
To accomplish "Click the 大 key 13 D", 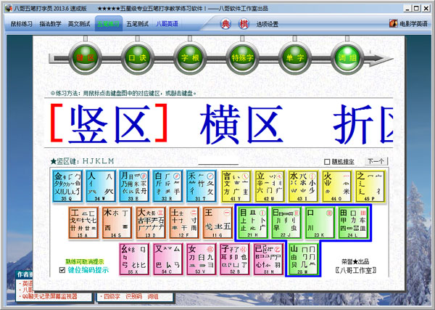I will (151, 222).
